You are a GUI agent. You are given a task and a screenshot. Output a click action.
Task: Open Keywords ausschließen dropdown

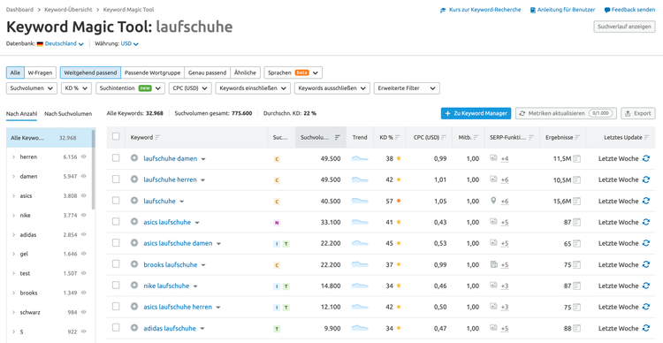pyautogui.click(x=331, y=88)
